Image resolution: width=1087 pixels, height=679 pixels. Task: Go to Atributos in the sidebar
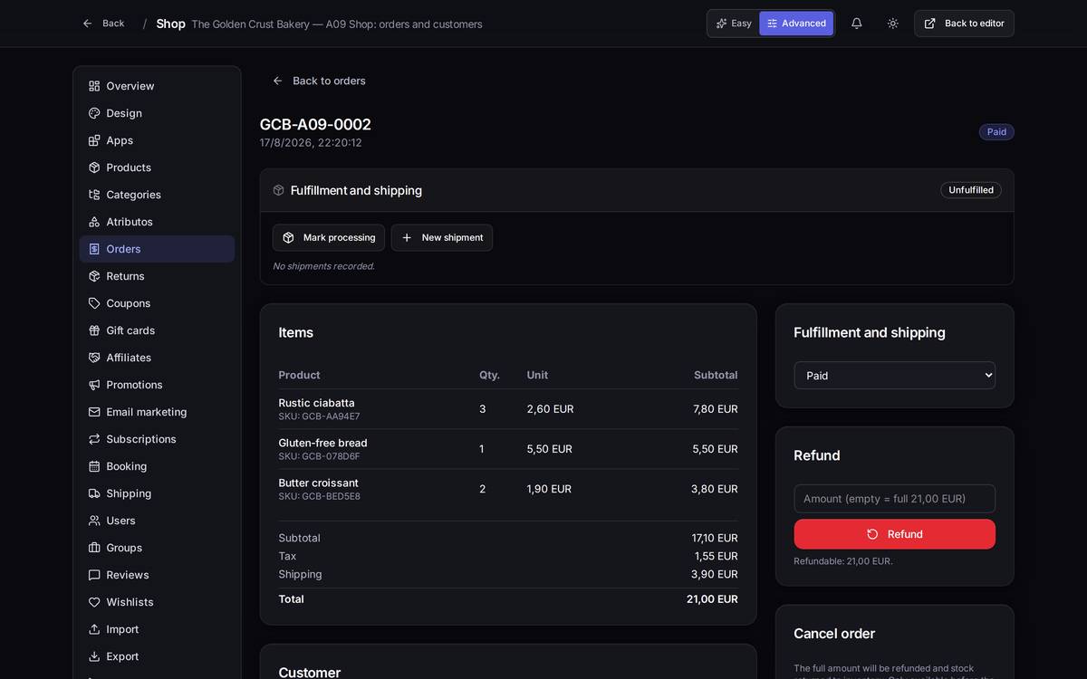point(157,222)
